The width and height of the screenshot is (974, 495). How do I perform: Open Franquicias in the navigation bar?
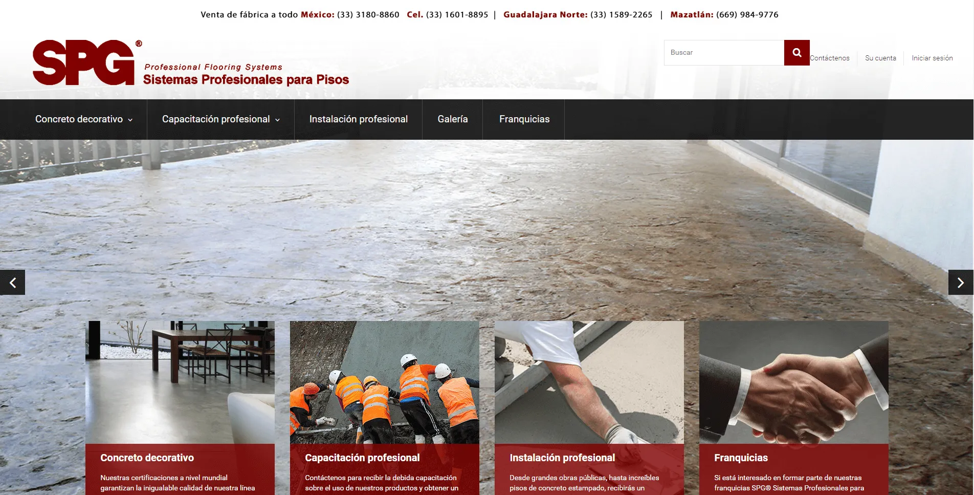[524, 119]
